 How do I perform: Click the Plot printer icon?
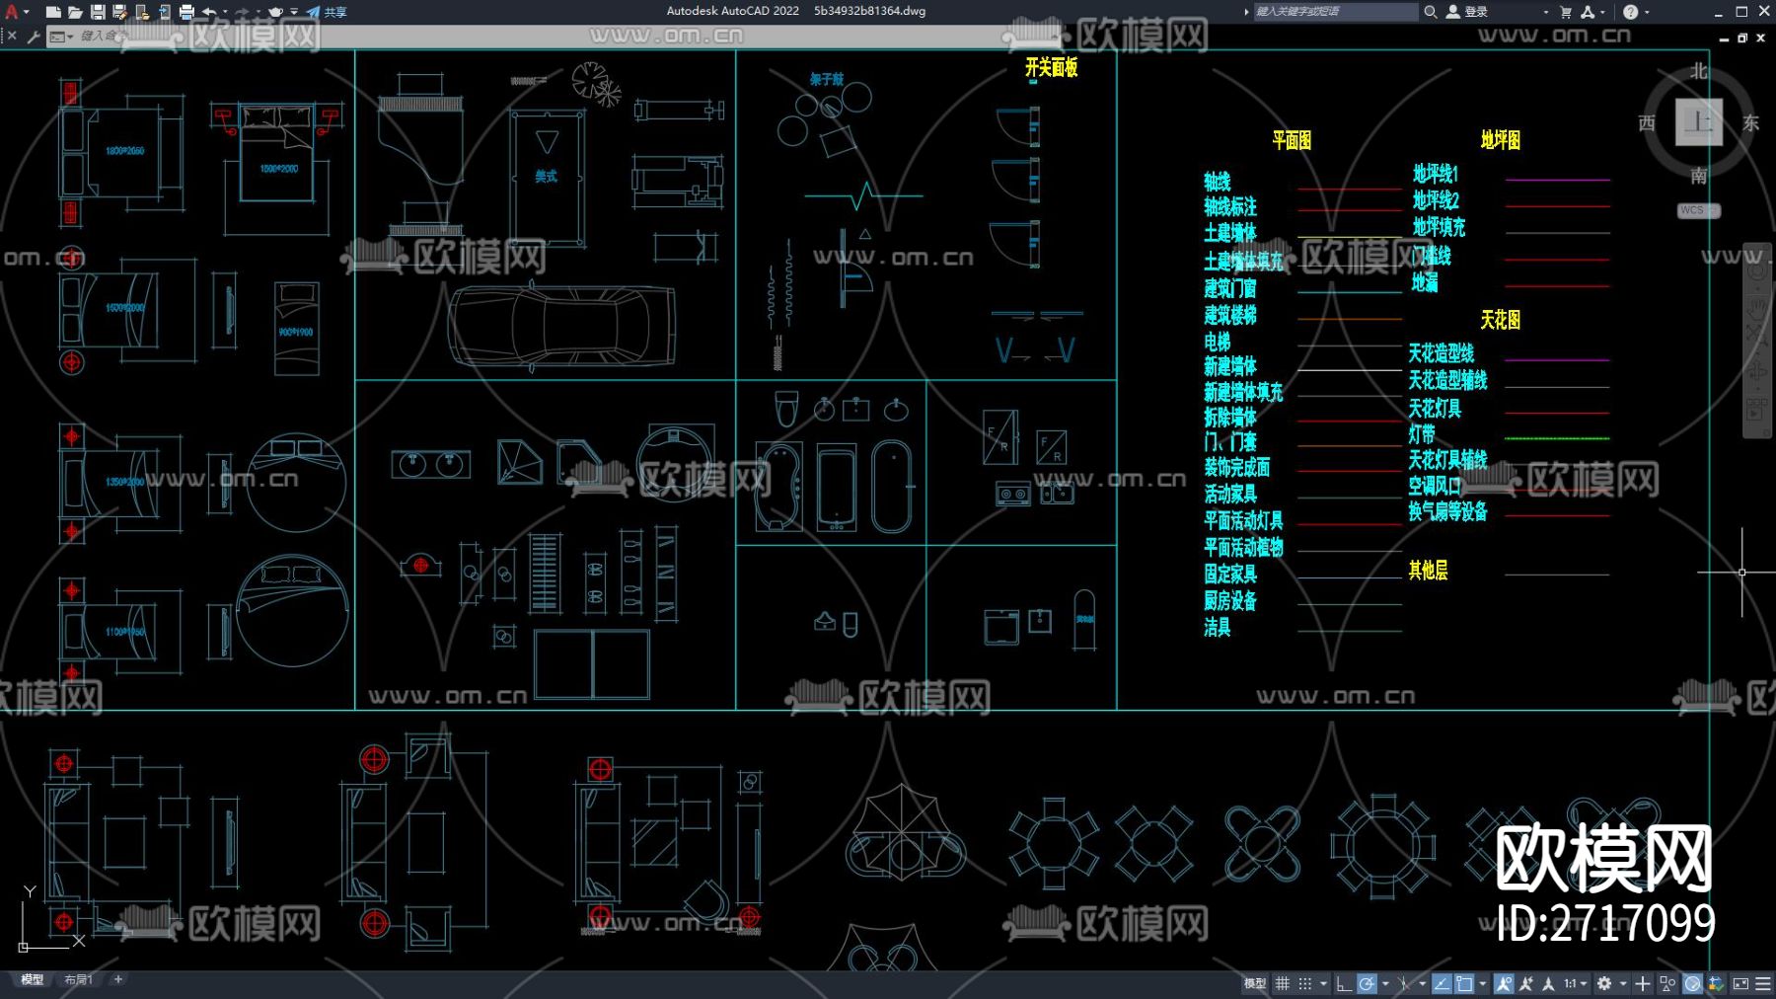(x=186, y=12)
